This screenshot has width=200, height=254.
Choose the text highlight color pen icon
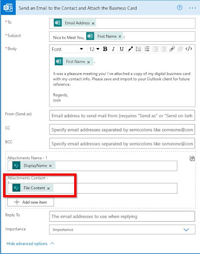(x=130, y=49)
